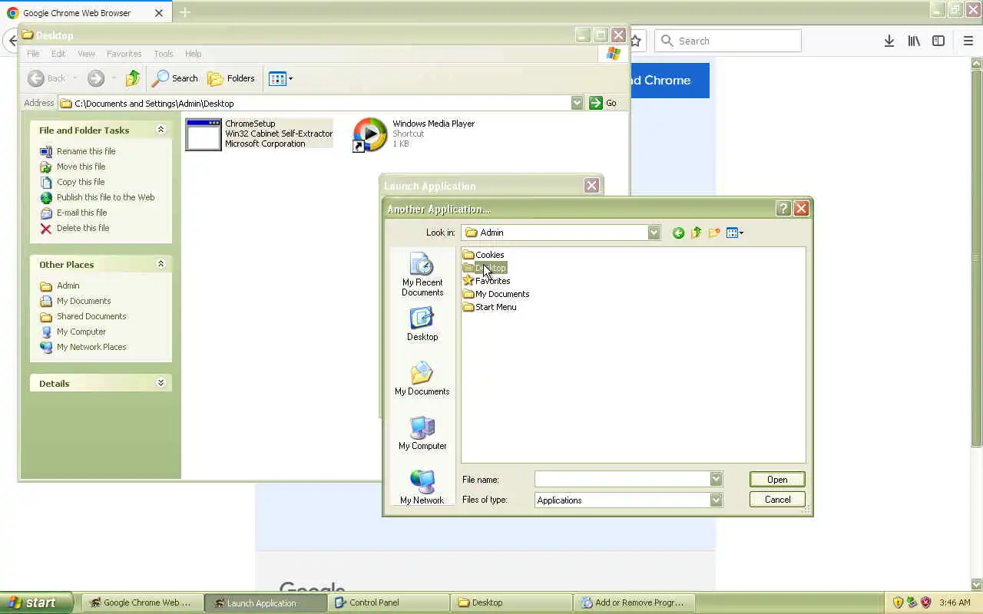Click the green back arrow in file dialog

678,233
